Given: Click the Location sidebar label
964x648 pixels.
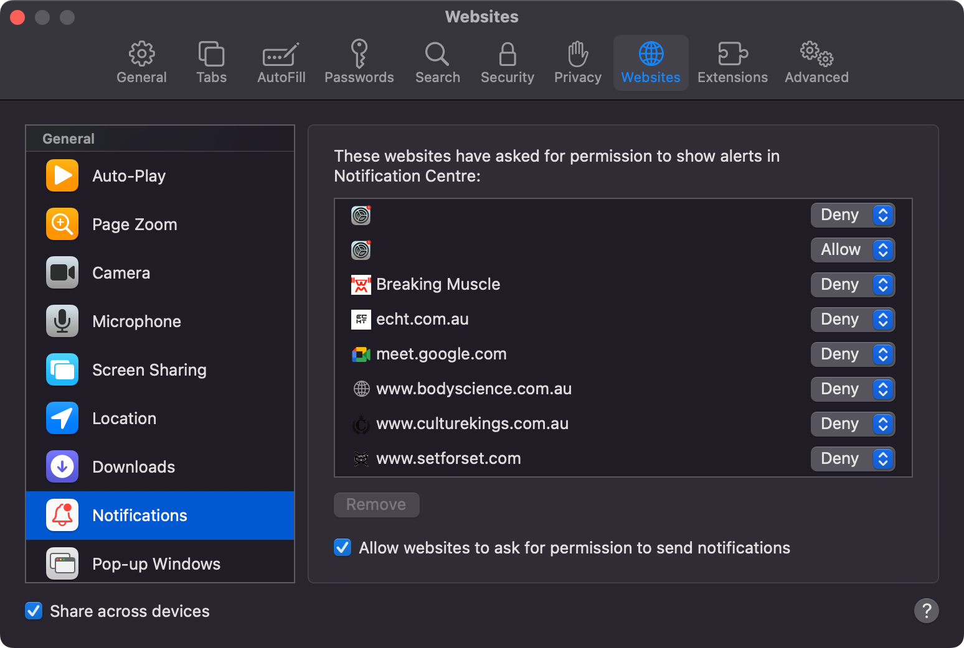Looking at the screenshot, I should click(124, 419).
